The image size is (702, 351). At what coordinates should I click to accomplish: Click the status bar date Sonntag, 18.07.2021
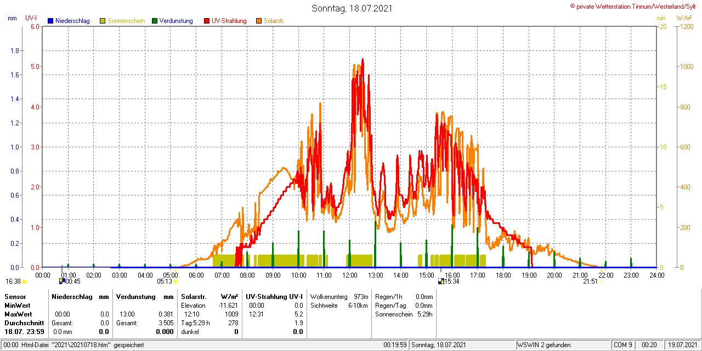coord(439,345)
